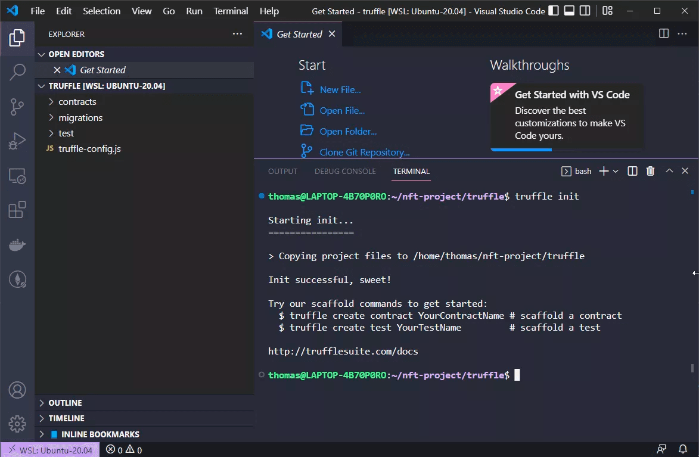Image resolution: width=699 pixels, height=457 pixels.
Task: Toggle secondary side bar layout icon
Action: [585, 11]
